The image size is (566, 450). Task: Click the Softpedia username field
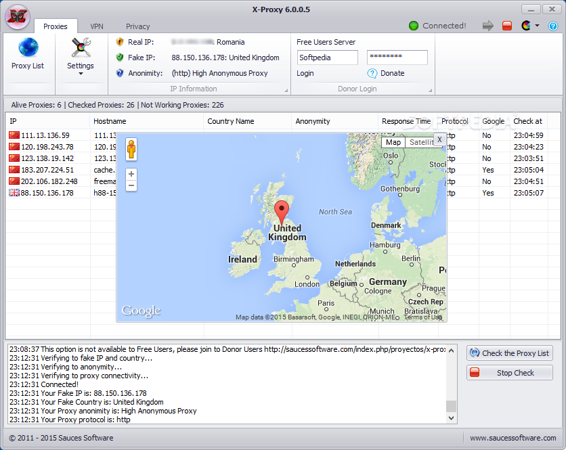tap(328, 58)
